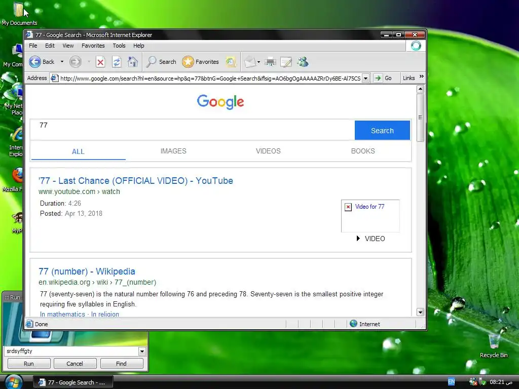Click IE throbber logo icon
Viewport: 519px width, 389px height.
[416, 46]
